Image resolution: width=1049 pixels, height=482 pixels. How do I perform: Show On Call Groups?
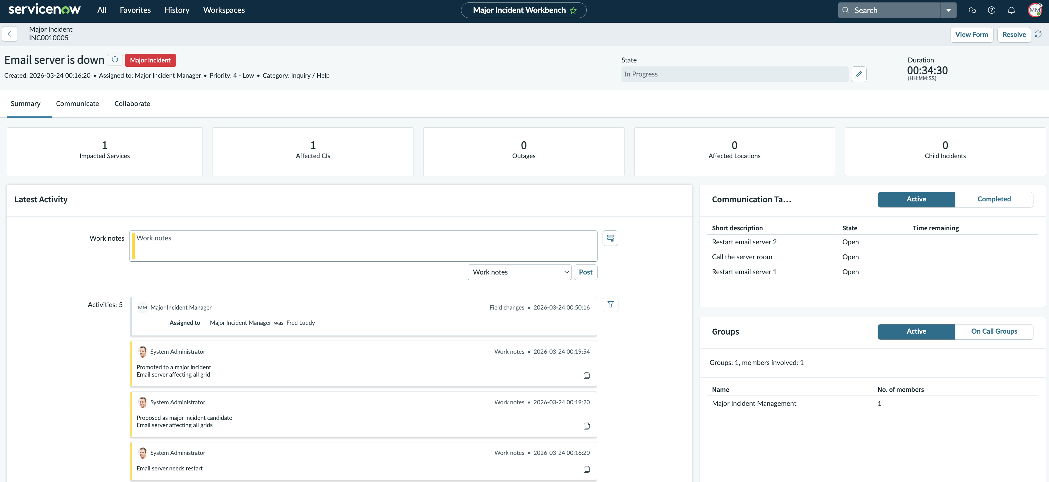(994, 331)
